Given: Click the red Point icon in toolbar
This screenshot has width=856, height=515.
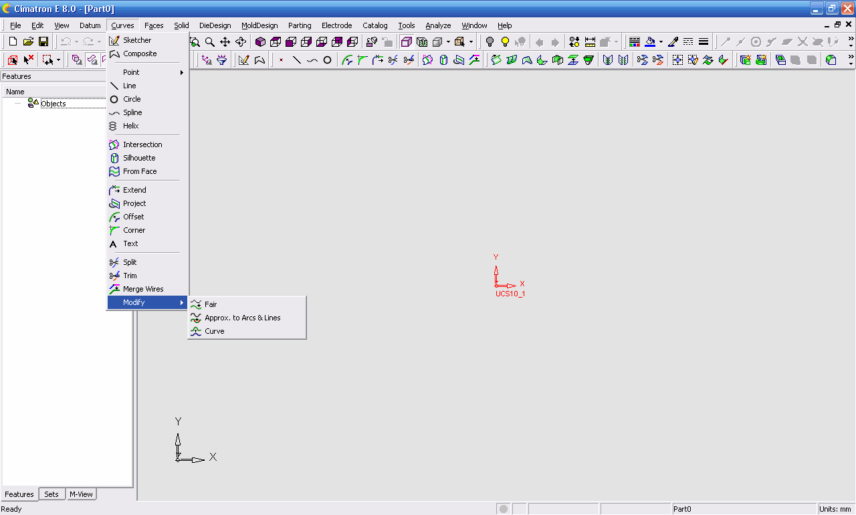Looking at the screenshot, I should pyautogui.click(x=281, y=60).
